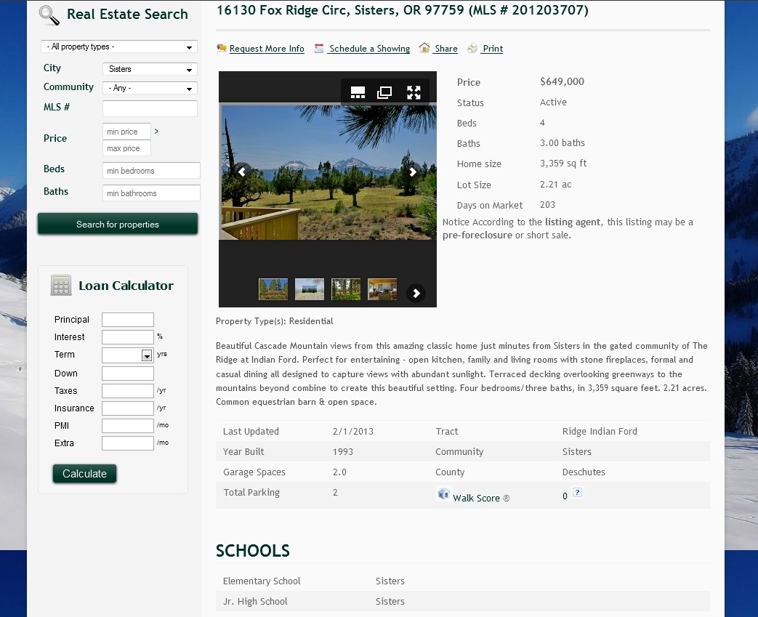Click into the MLS # field
The height and width of the screenshot is (617, 758).
point(150,108)
